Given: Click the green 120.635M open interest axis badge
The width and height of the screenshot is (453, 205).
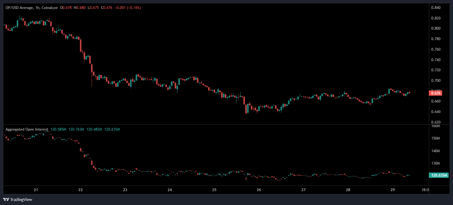Looking at the screenshot, I should (x=439, y=175).
